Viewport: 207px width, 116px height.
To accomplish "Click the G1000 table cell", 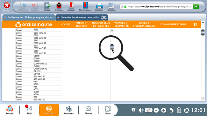I will point(47,56).
